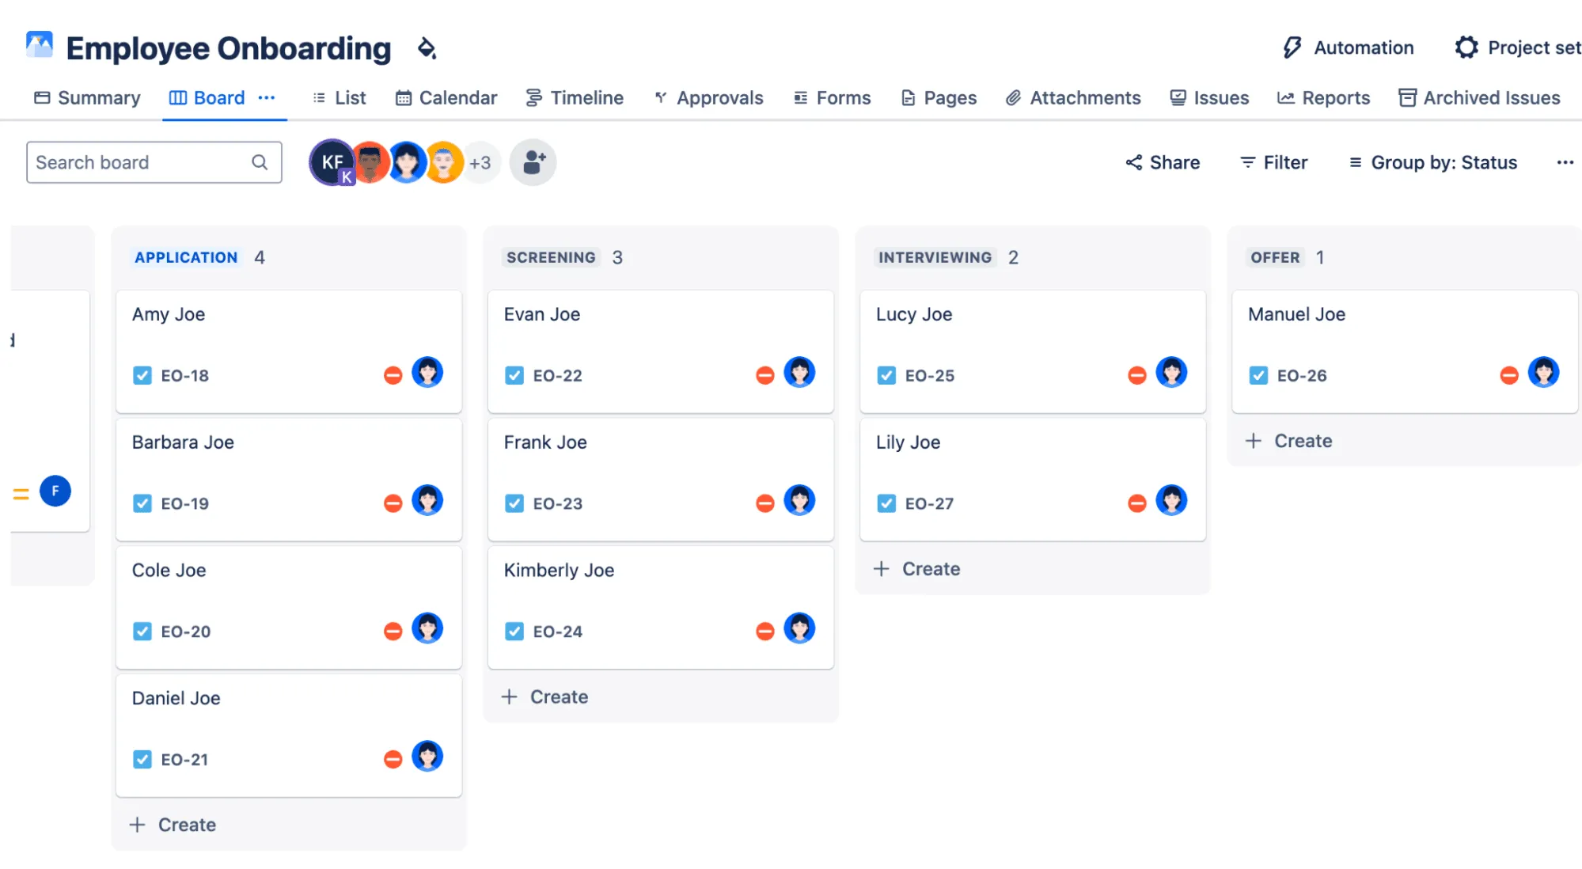Click the Automation lightning bolt icon
1582x869 pixels.
pyautogui.click(x=1292, y=47)
